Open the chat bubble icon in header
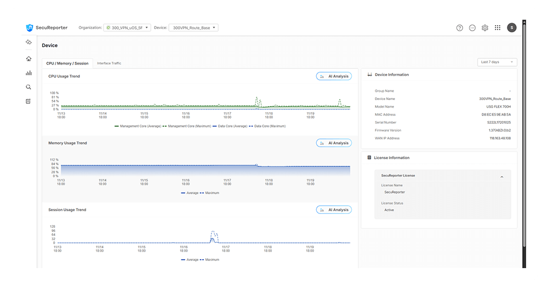The height and width of the screenshot is (290, 548). pos(472,28)
